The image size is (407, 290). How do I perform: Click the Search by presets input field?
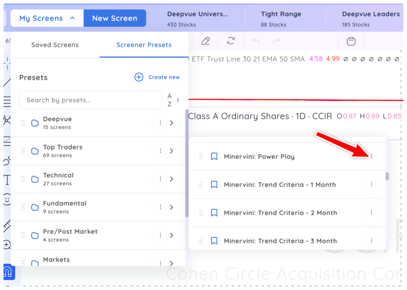click(x=91, y=100)
